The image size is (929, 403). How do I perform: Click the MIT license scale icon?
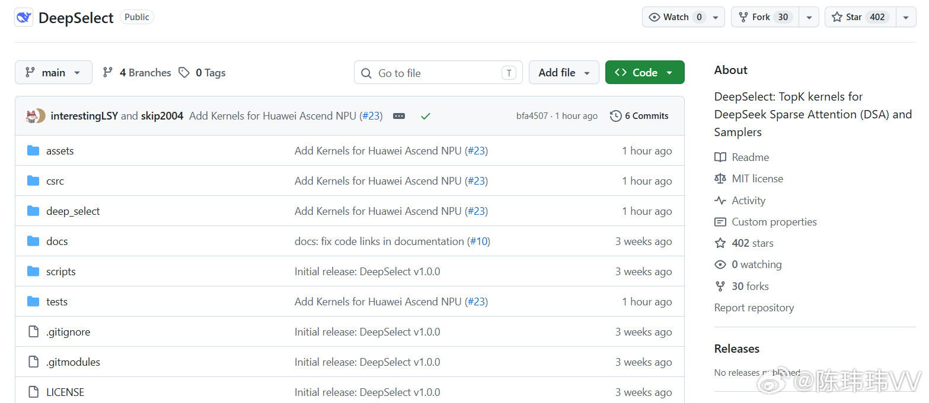tap(720, 179)
